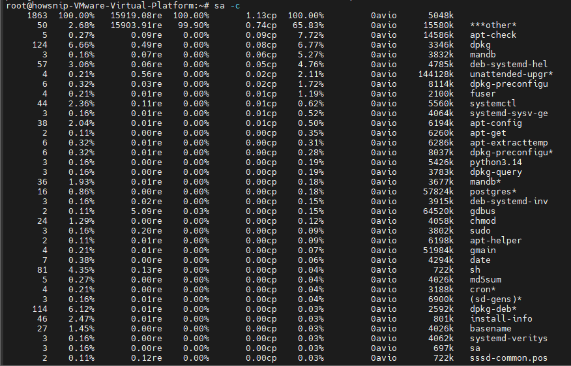Click the '(sd-gens)*' entry
Viewport: 571px width, 366px height.
(495, 299)
